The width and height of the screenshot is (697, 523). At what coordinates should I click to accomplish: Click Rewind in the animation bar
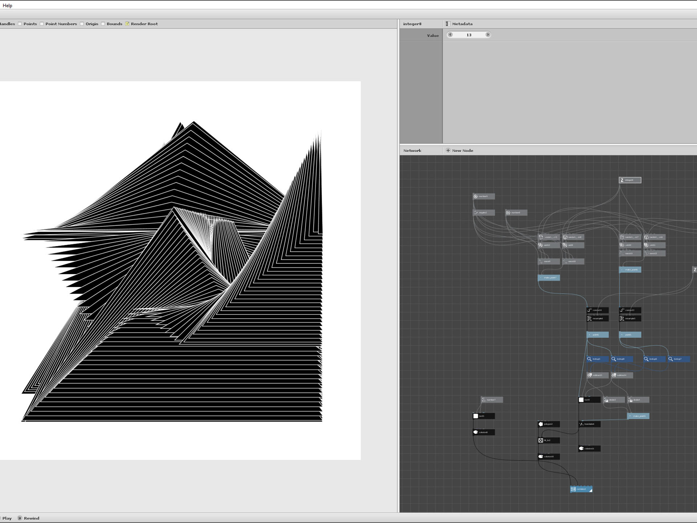click(28, 518)
